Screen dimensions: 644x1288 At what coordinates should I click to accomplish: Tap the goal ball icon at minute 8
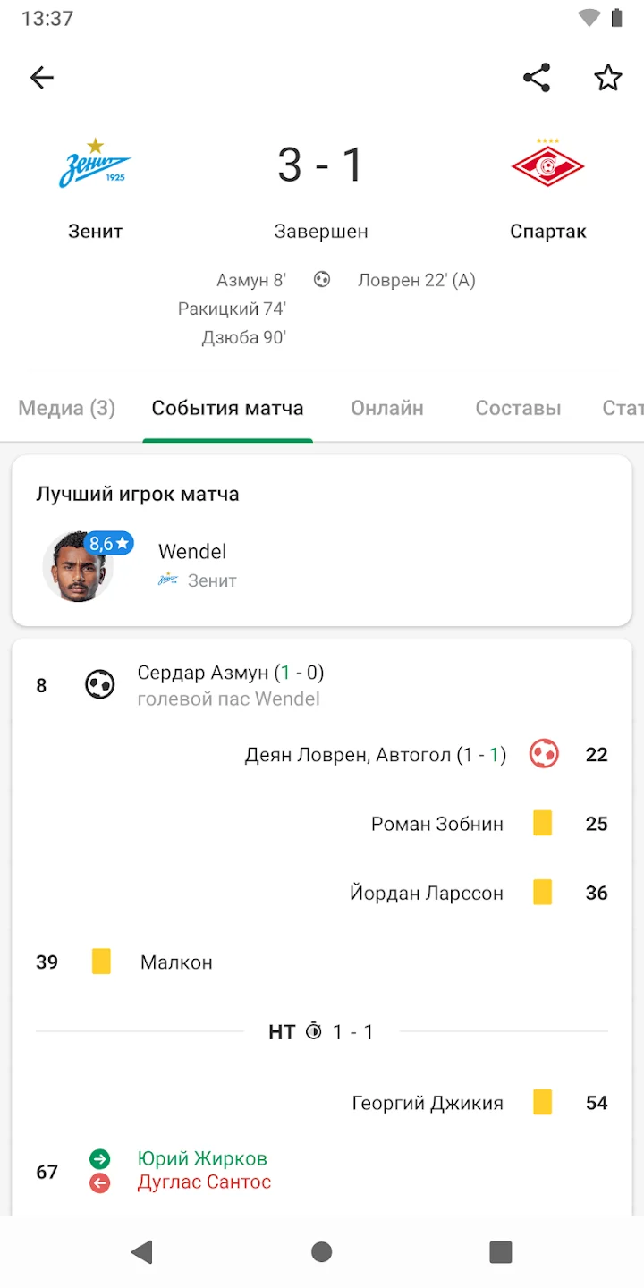(x=100, y=685)
